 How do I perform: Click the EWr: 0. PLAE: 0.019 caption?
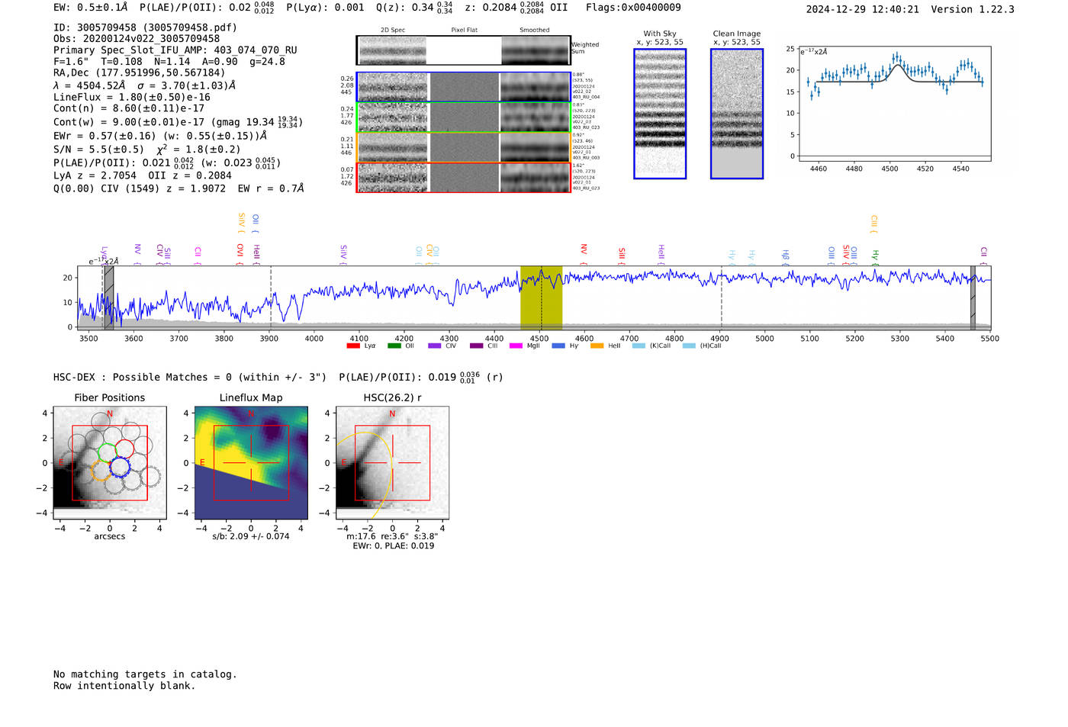pyautogui.click(x=393, y=545)
